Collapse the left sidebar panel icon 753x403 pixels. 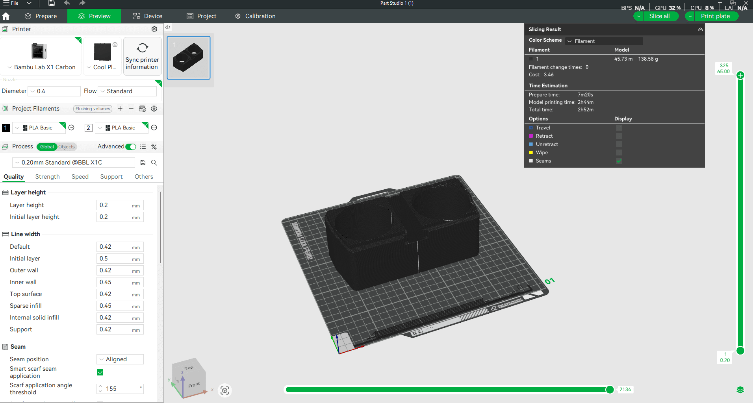tap(168, 27)
